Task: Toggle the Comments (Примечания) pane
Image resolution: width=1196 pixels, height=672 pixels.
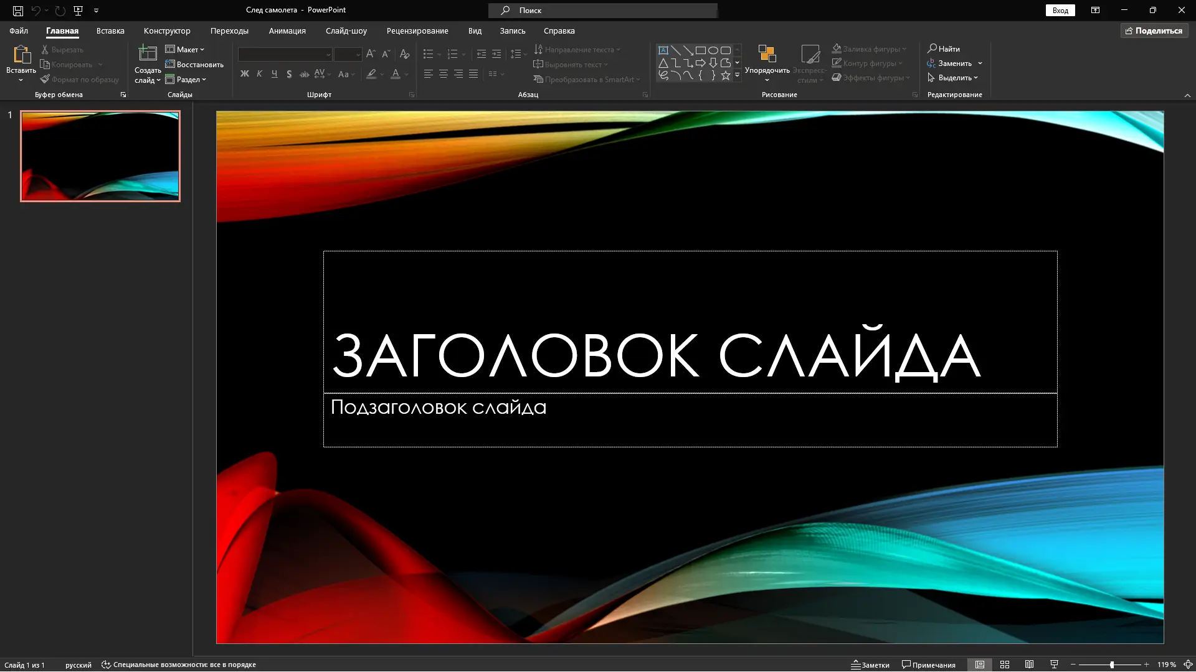Action: (928, 665)
